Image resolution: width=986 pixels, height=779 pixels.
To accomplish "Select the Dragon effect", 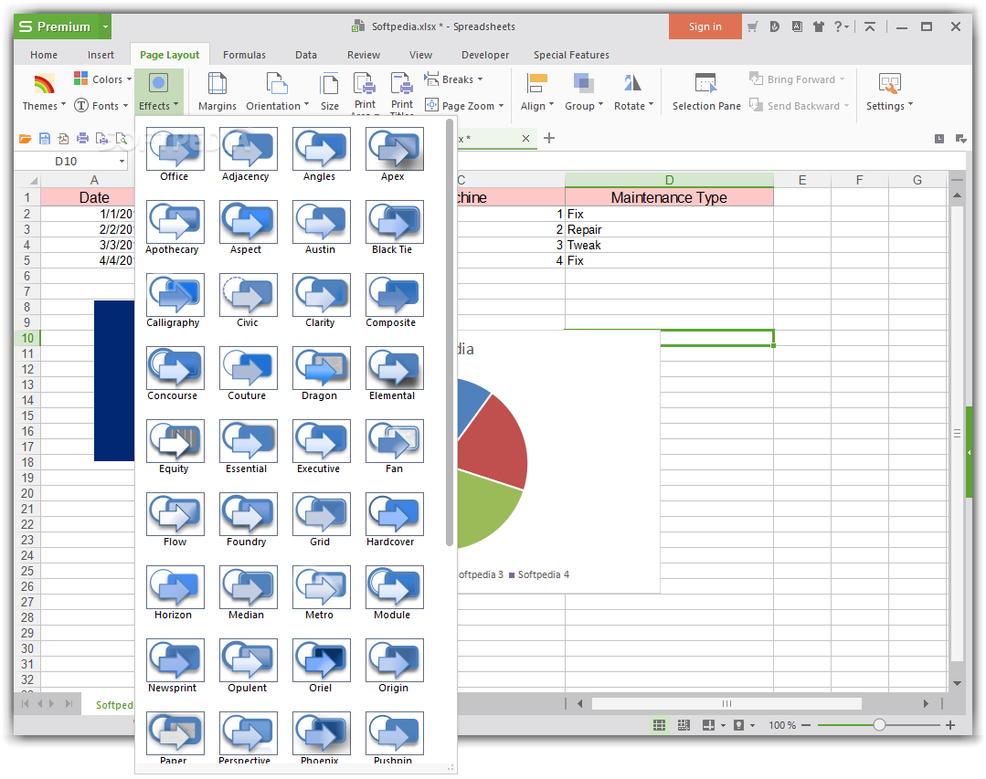I will pos(321,374).
